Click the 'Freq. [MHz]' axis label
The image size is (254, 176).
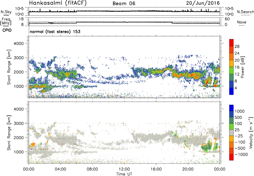click(x=6, y=22)
